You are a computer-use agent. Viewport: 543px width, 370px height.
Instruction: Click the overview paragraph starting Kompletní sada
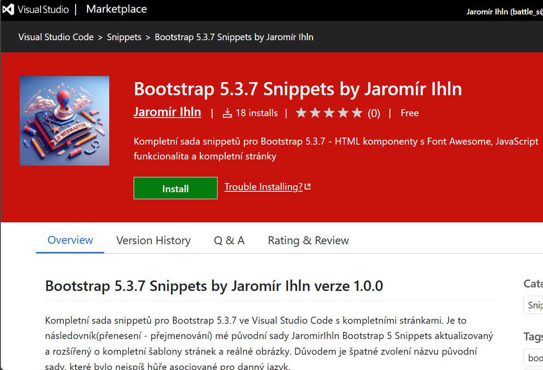pos(270,343)
